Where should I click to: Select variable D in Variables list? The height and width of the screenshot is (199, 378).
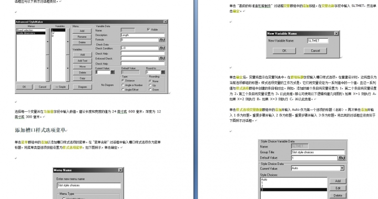tap(58, 36)
